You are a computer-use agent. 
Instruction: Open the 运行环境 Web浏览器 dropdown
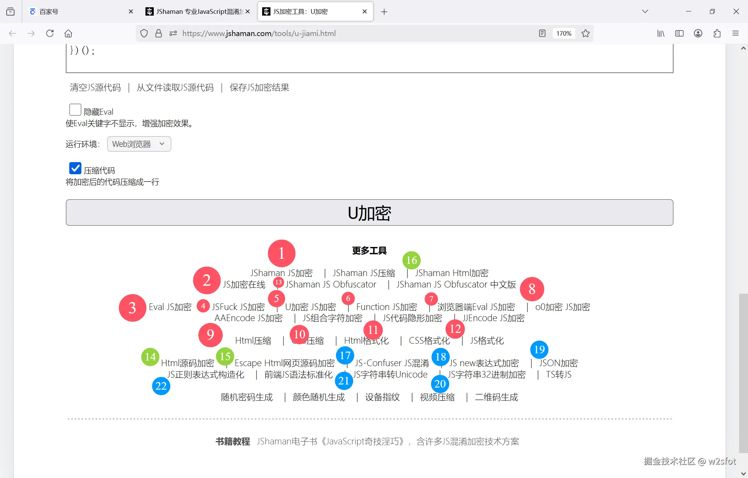click(139, 144)
